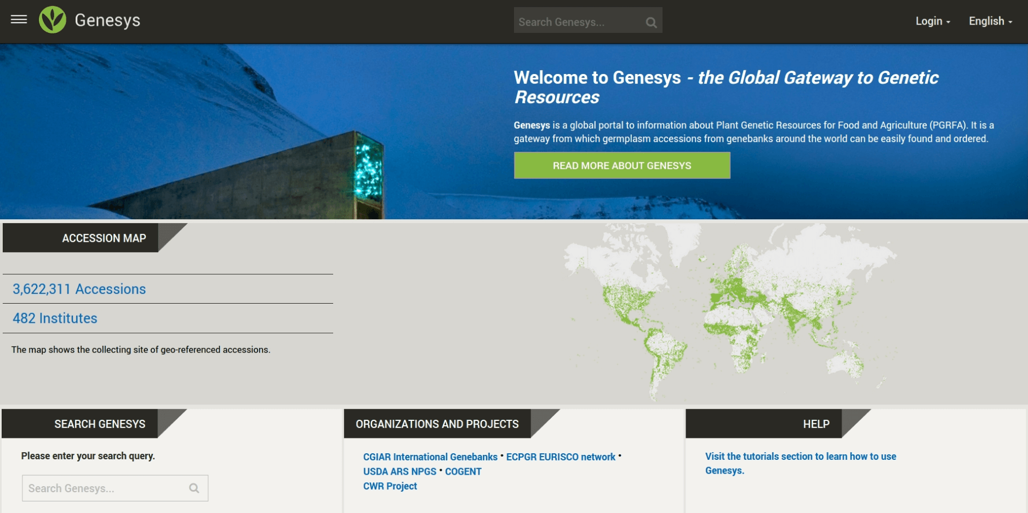The width and height of the screenshot is (1028, 513).
Task: Click Read More About Genesys button
Action: point(622,166)
